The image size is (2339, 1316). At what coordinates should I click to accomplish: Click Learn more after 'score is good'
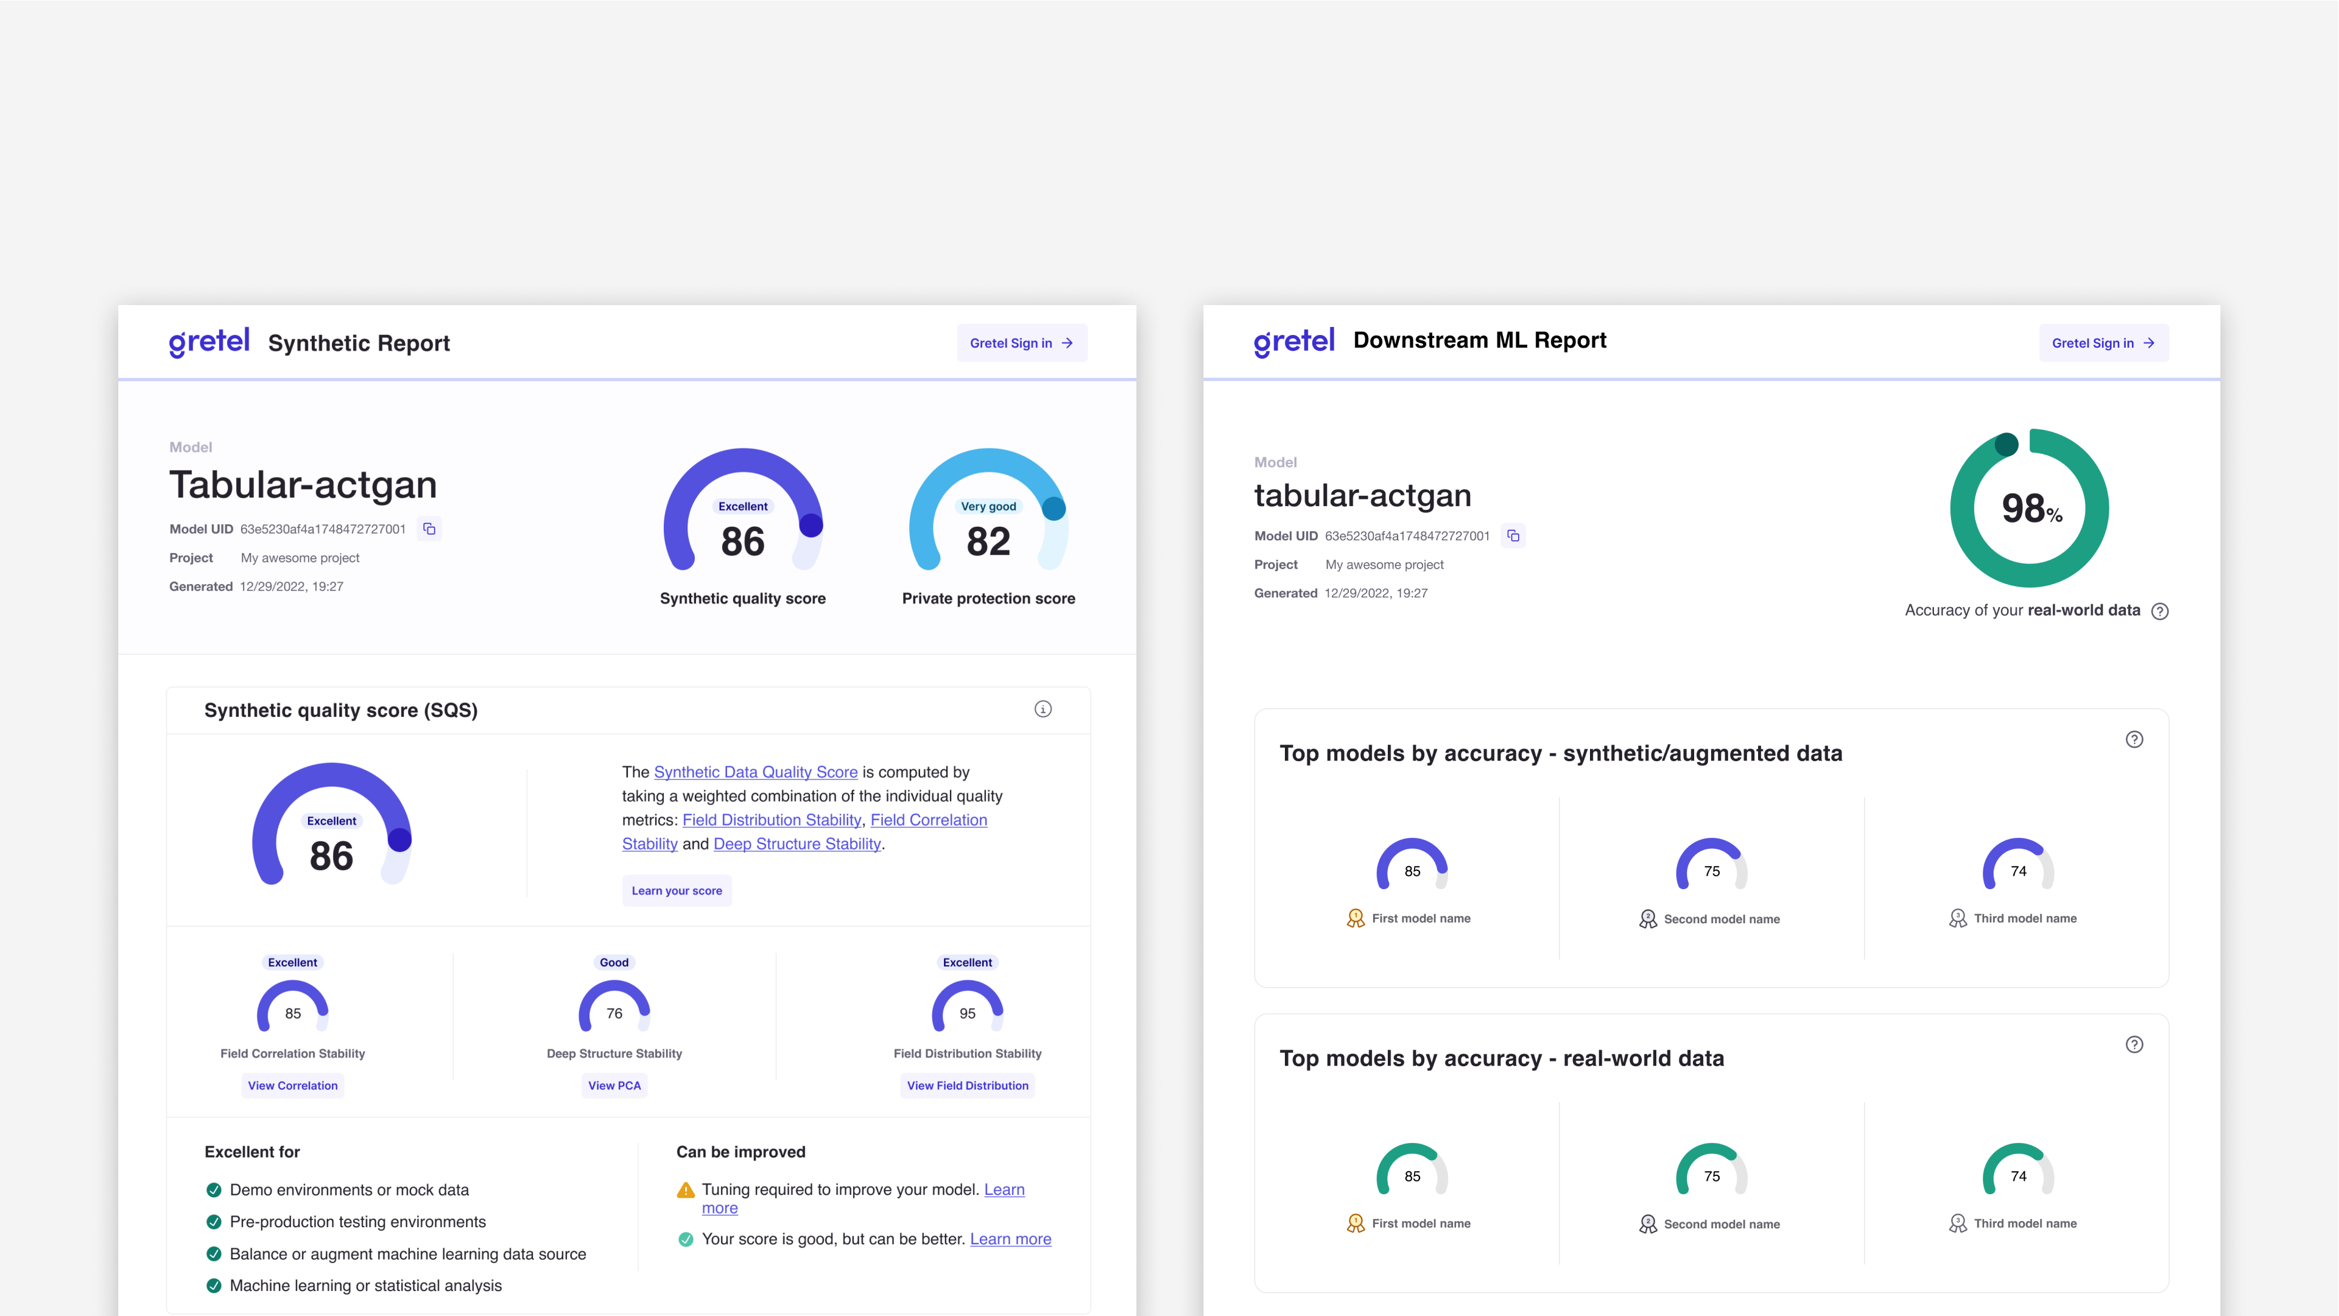coord(1010,1239)
